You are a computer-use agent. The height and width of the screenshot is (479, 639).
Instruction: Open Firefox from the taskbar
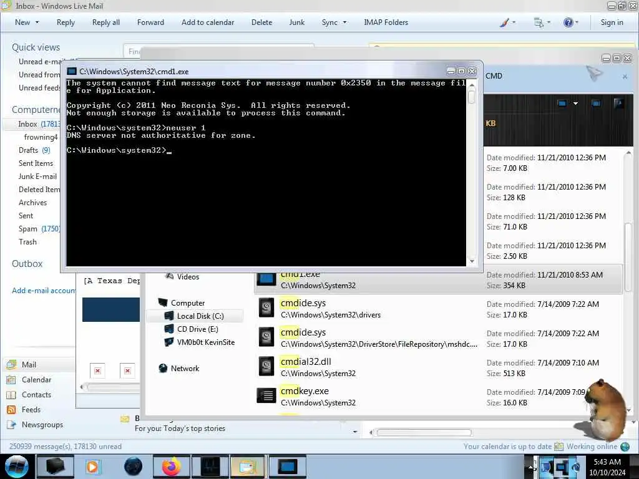tap(172, 467)
